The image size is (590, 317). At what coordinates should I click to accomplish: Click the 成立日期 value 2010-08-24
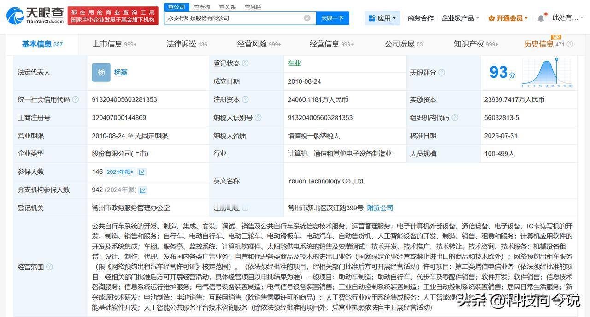[x=304, y=81]
